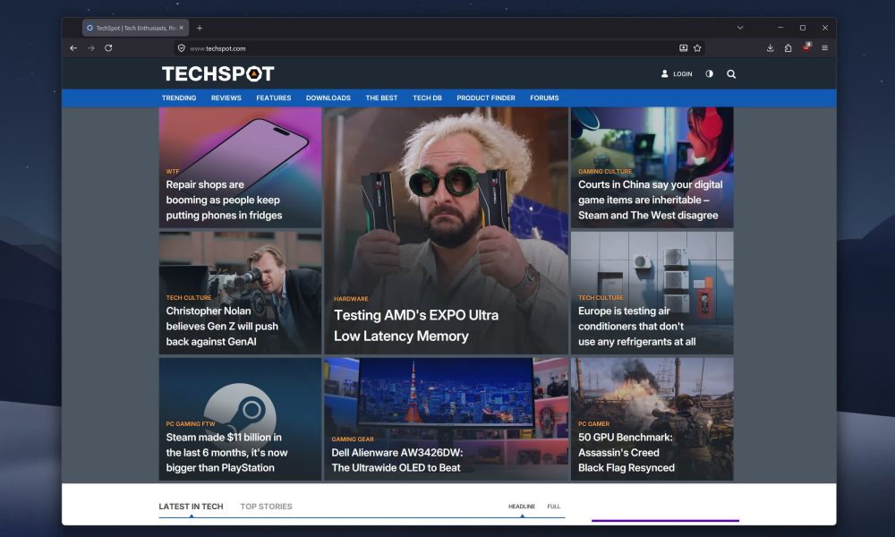Open the TECH DB menu item

click(427, 98)
